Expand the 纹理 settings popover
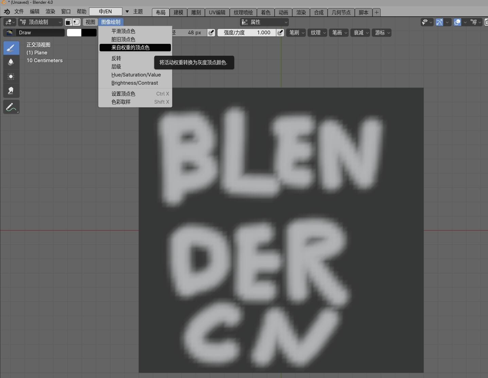This screenshot has height=378, width=488. [x=317, y=33]
